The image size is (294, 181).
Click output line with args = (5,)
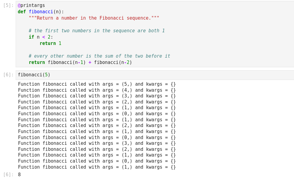pos(96,84)
